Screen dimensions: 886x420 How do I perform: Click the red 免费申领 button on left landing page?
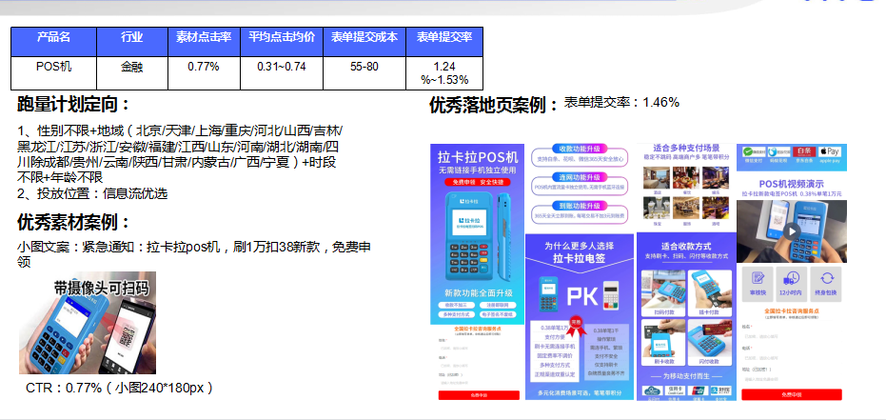479,394
